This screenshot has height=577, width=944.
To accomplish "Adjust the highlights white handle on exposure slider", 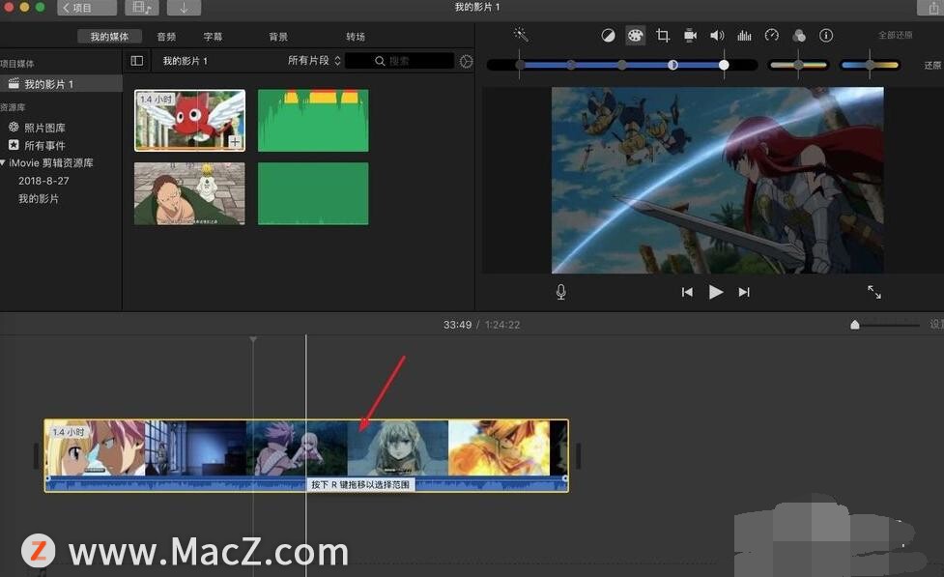I will [724, 65].
